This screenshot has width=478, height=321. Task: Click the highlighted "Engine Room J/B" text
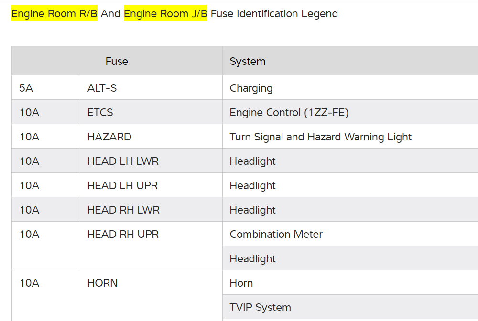pyautogui.click(x=165, y=14)
